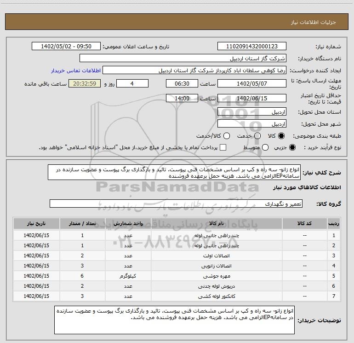354x343 pixels.
Task: Click the days remaining field showing 4
Action: pos(132,83)
